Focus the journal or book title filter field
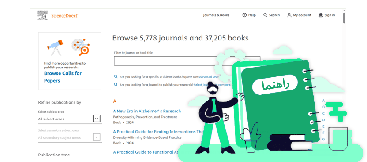367x162 pixels. pos(187,61)
